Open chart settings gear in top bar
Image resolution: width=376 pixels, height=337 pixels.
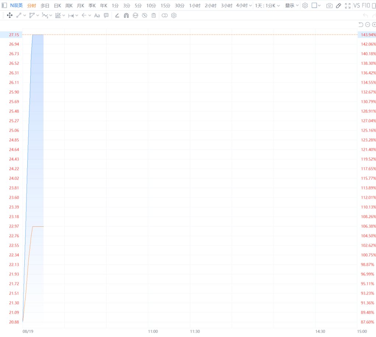point(305,5)
